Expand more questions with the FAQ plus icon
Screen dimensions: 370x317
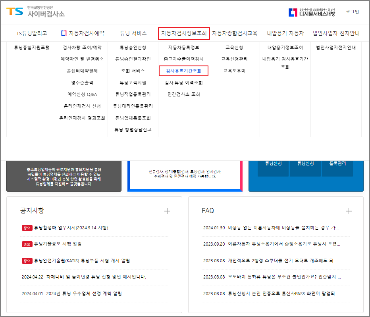(350, 211)
